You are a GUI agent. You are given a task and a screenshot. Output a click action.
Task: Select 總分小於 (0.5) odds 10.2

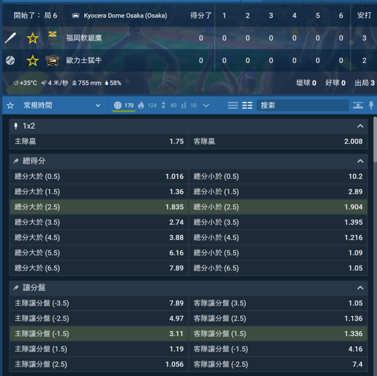coord(278,176)
